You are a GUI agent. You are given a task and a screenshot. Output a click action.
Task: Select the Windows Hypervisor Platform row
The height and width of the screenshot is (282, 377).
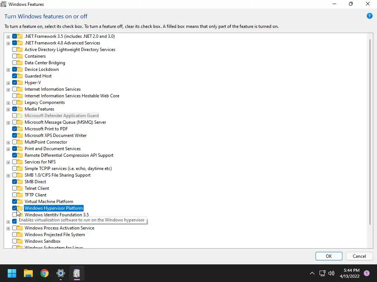[54, 208]
